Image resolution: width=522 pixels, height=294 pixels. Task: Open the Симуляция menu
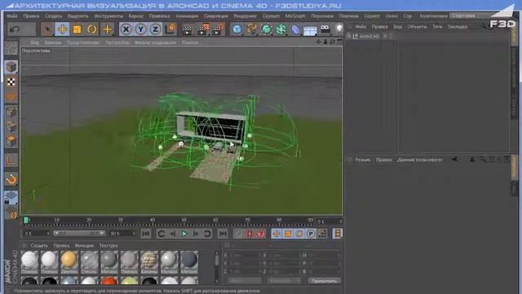(215, 16)
